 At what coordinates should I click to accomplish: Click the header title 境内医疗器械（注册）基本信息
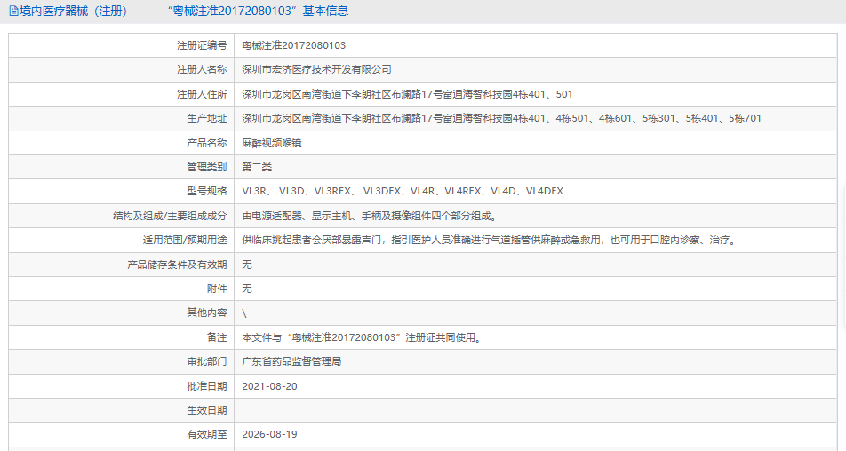point(184,11)
